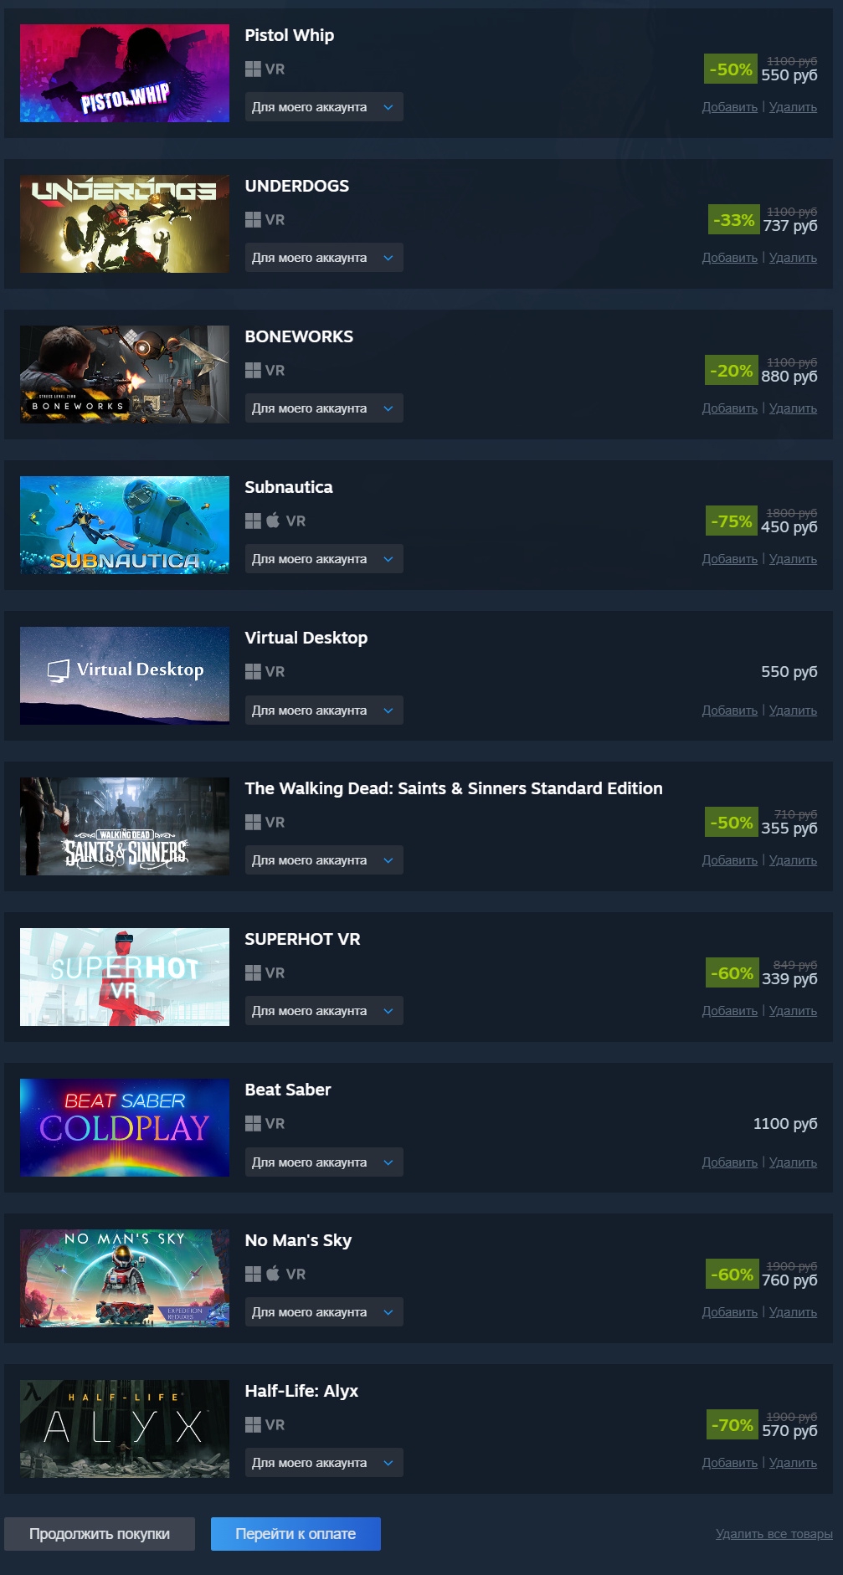Open the account dropdown for Pistol Whip
Image resolution: width=843 pixels, height=1575 pixels.
pos(324,107)
